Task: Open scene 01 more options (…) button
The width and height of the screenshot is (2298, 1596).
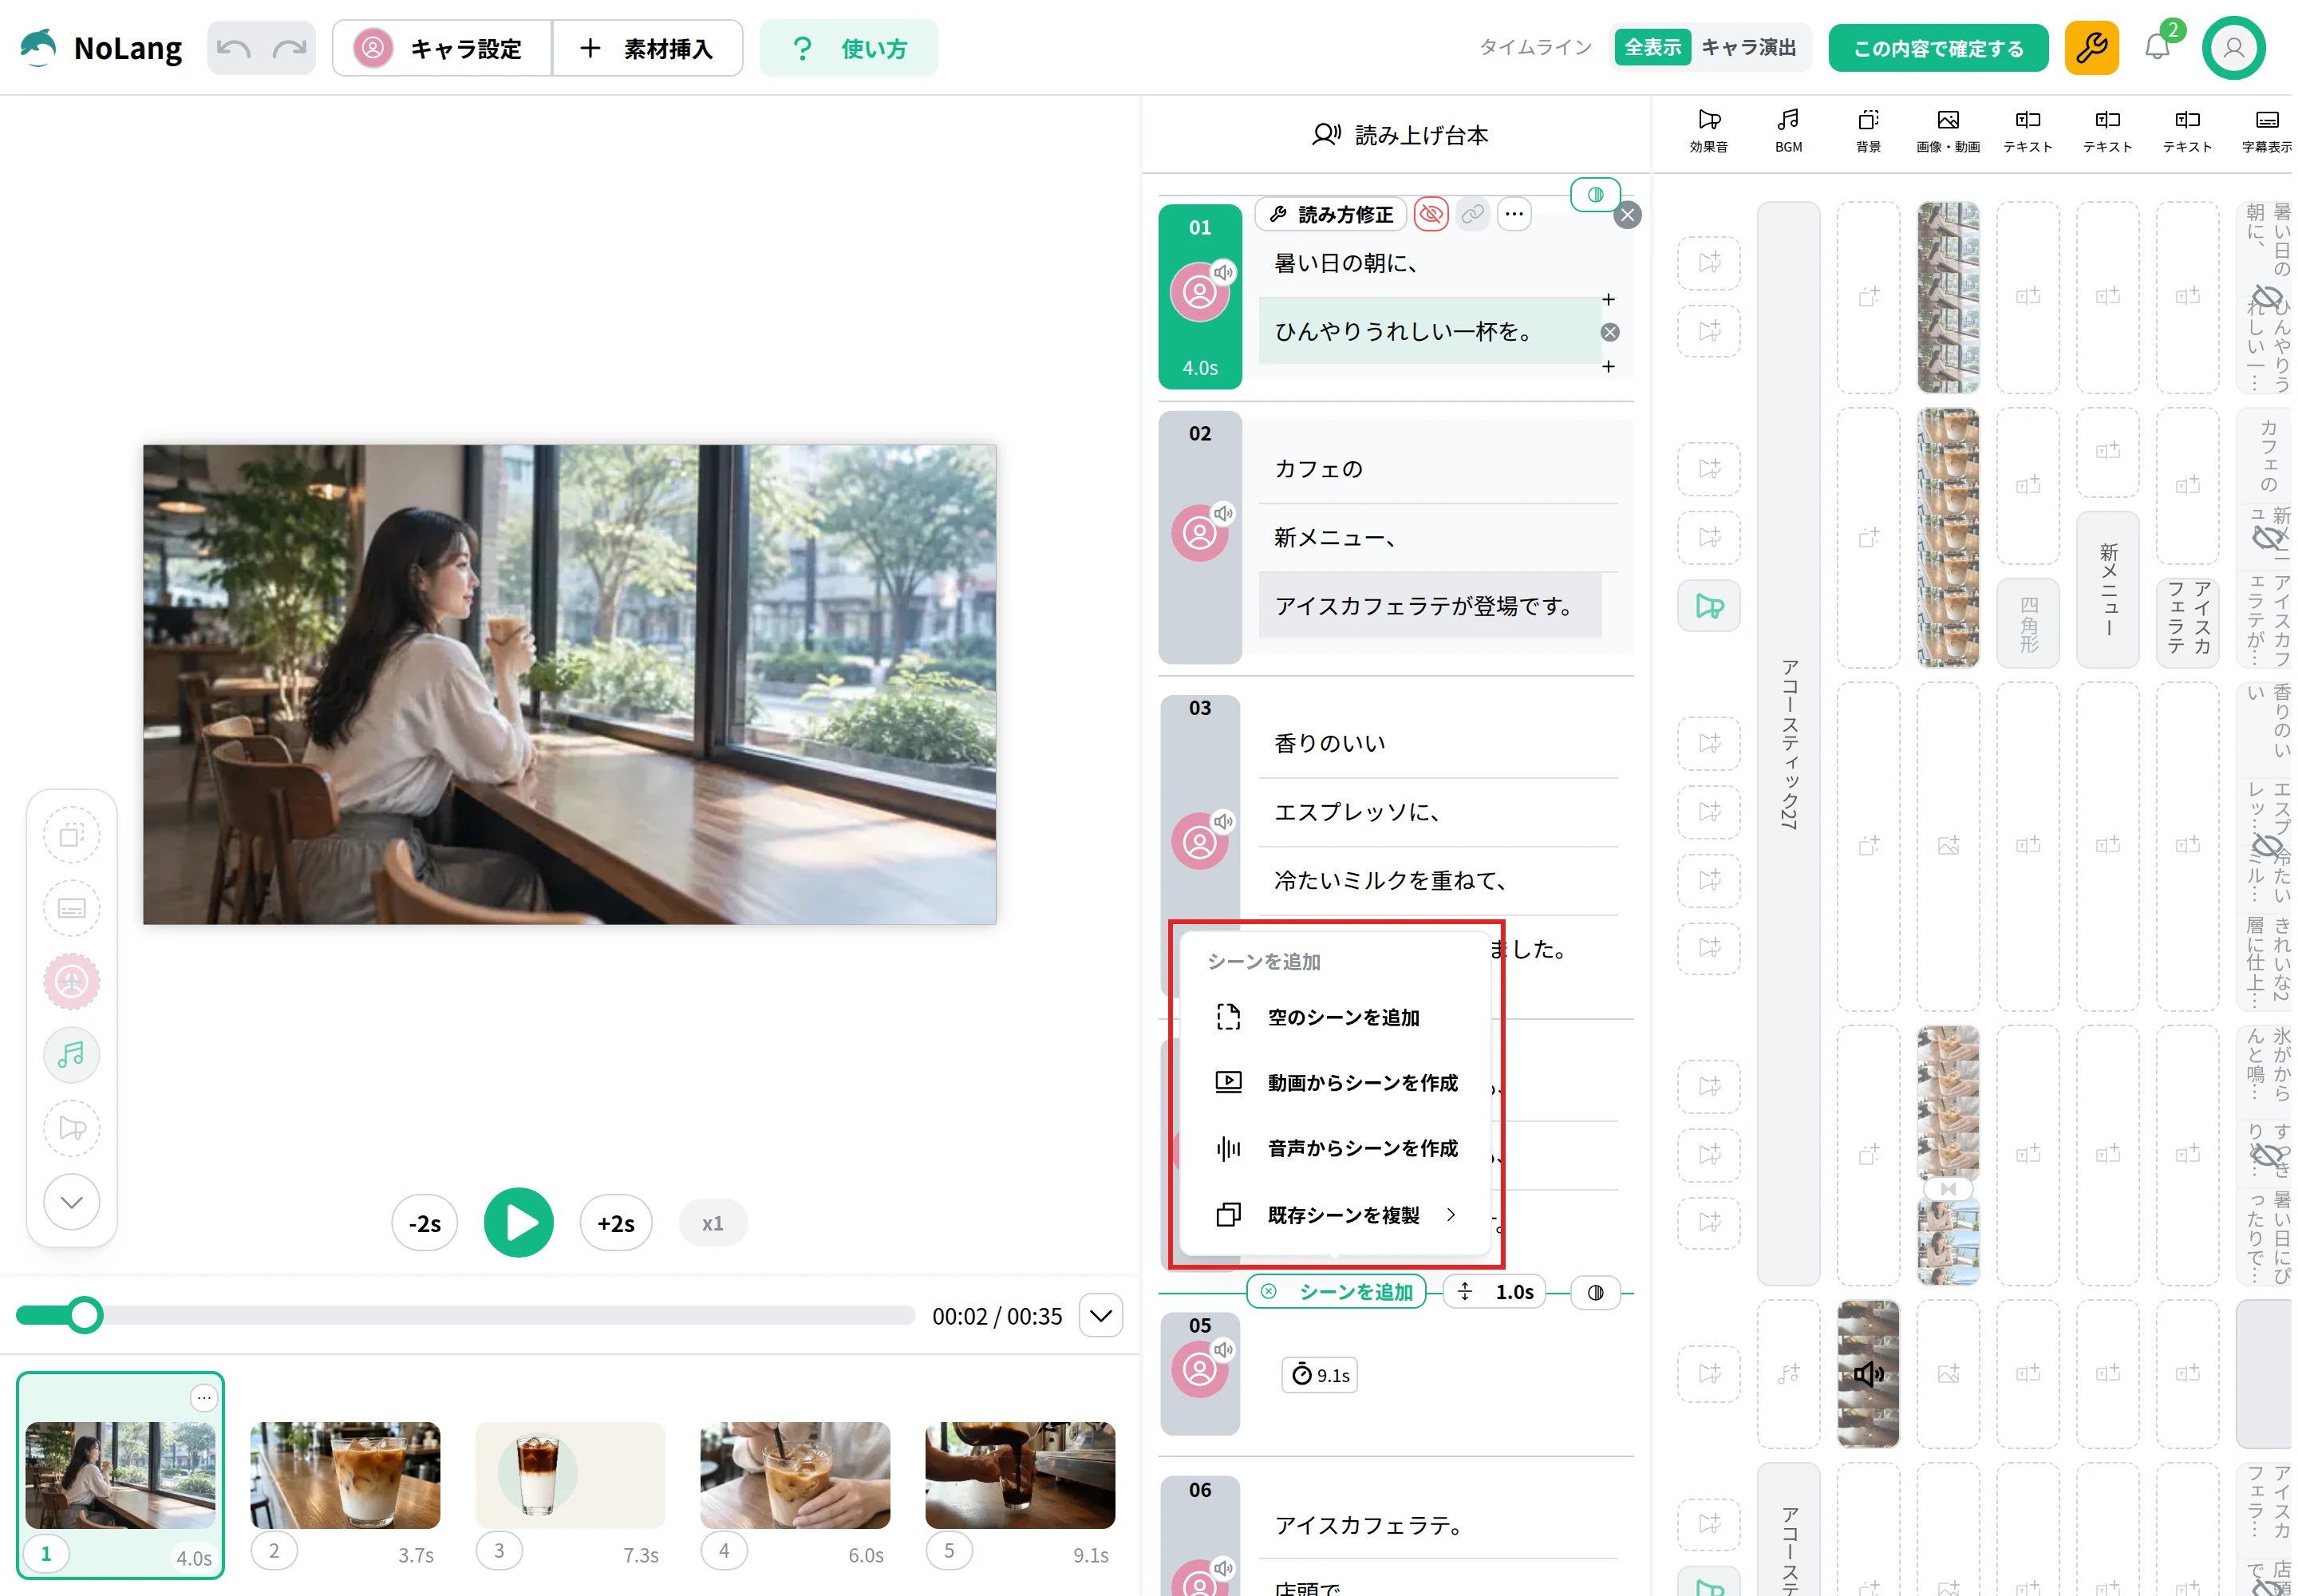Action: coord(1514,214)
